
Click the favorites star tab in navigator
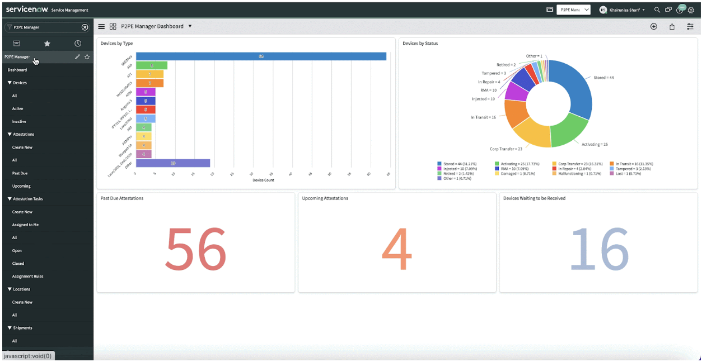coord(47,44)
